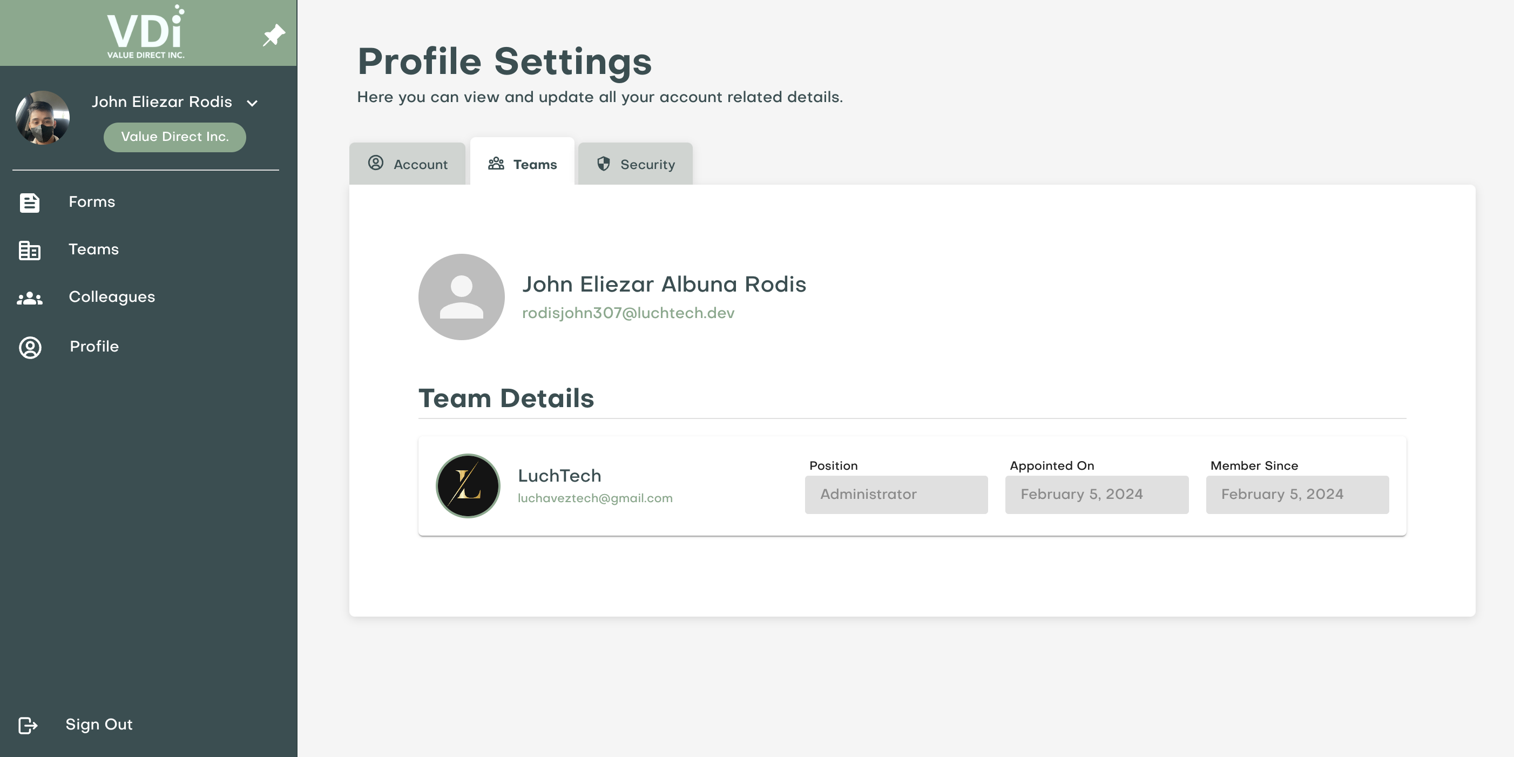Click the LuchTech team logo thumbnail
This screenshot has height=757, width=1514.
468,485
